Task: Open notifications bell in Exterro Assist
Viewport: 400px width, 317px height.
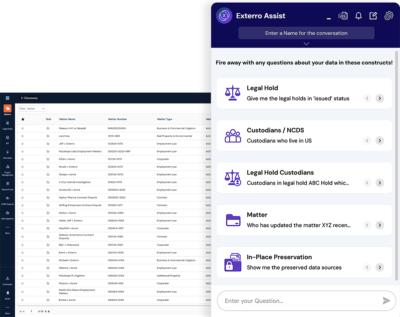Action: click(x=358, y=16)
